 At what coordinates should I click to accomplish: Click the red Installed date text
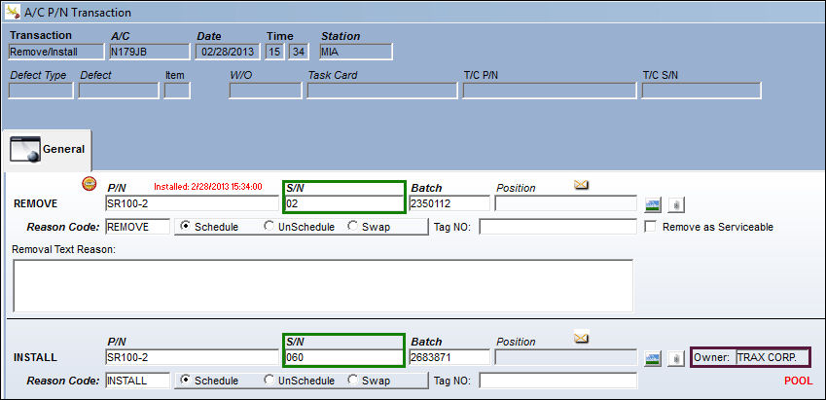[208, 187]
